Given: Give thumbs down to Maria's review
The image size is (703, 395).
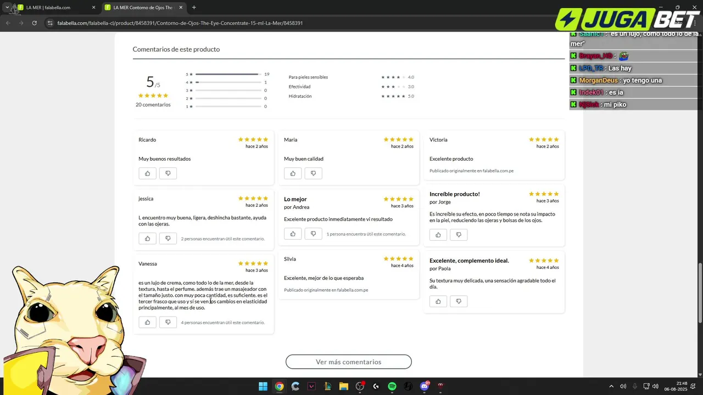Looking at the screenshot, I should (x=314, y=173).
